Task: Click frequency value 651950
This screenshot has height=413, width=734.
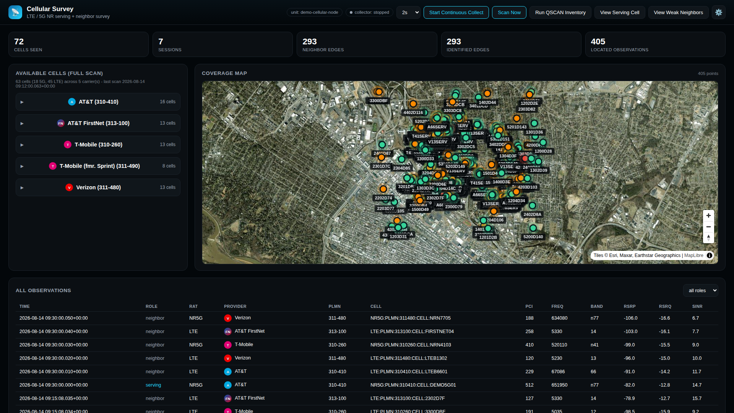Action: [559, 385]
